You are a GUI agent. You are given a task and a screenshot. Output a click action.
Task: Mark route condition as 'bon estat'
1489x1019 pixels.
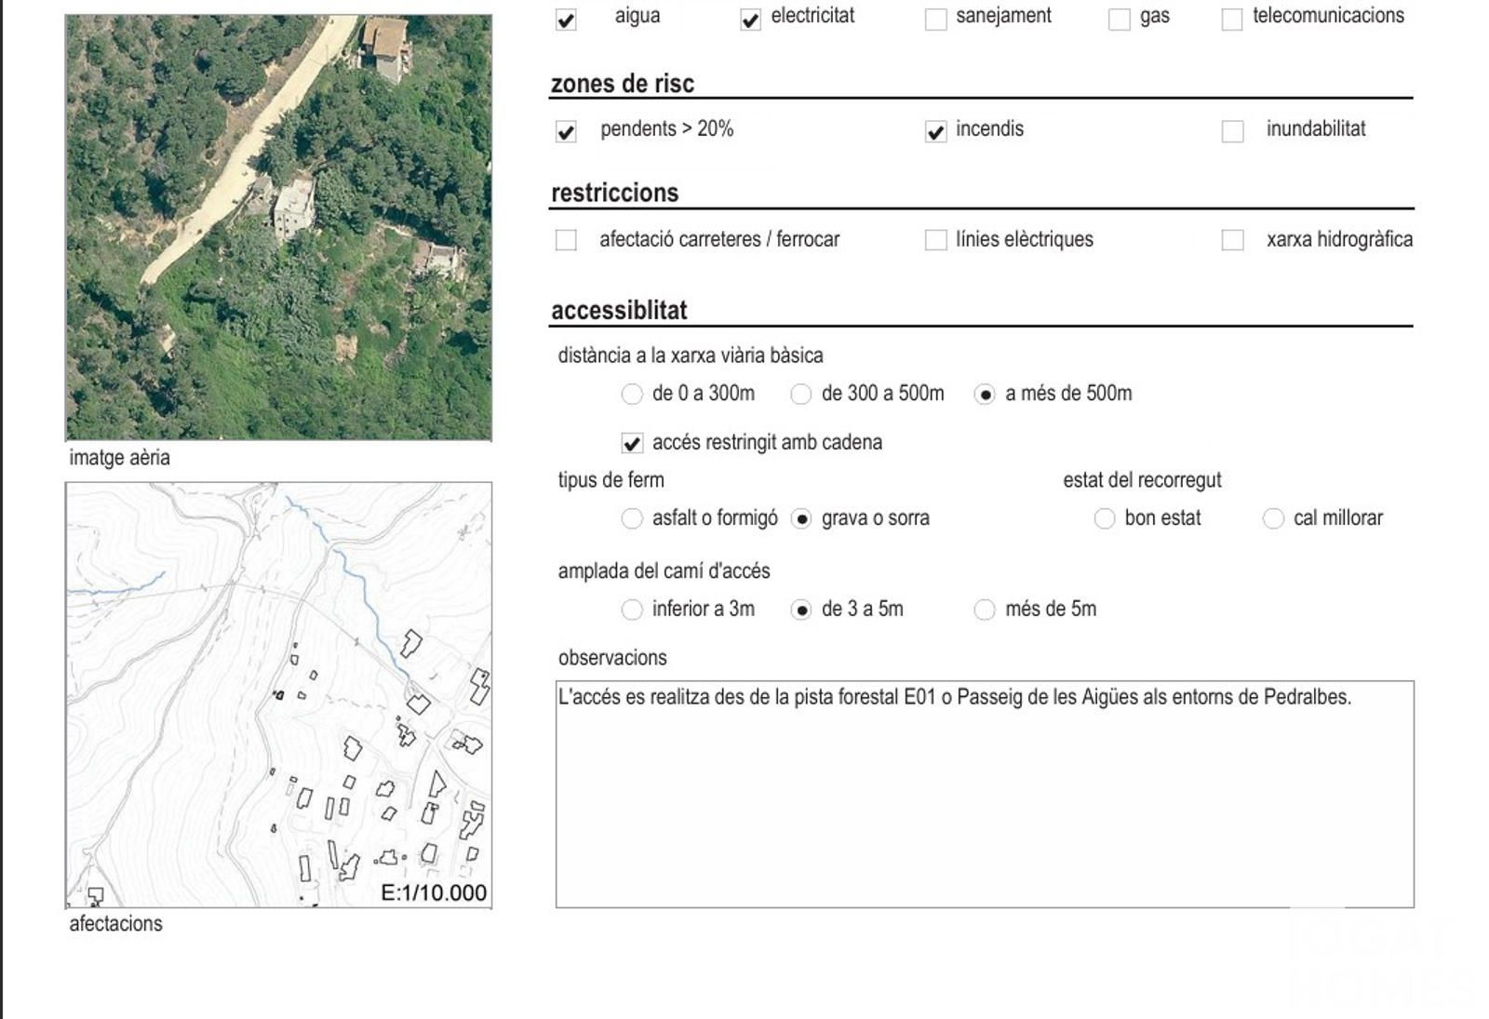pyautogui.click(x=1104, y=519)
